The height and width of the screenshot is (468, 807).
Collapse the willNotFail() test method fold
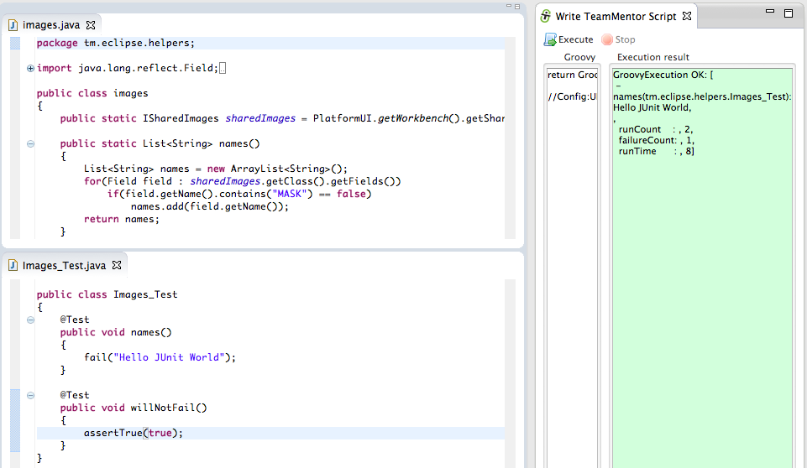(31, 395)
